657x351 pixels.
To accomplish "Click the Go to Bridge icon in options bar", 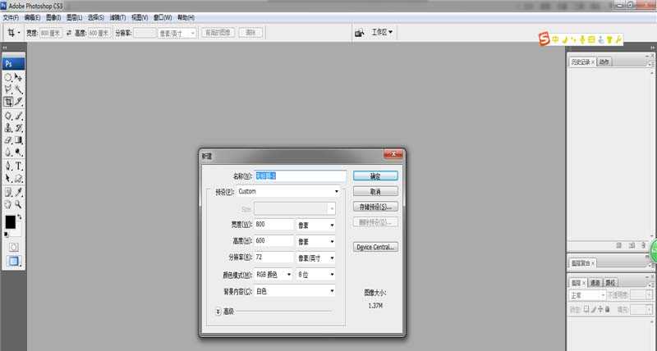I will click(x=359, y=33).
